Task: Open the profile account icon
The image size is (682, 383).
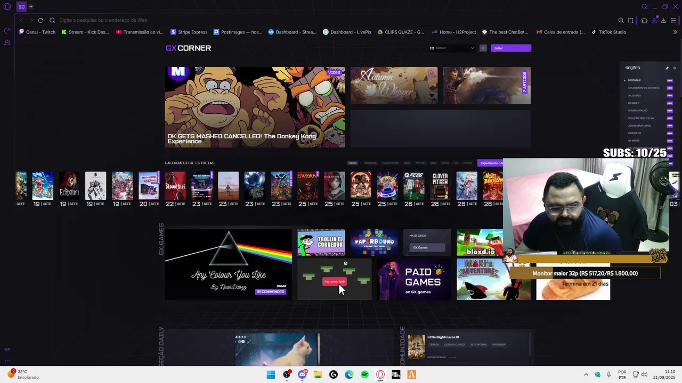Action: (x=654, y=20)
